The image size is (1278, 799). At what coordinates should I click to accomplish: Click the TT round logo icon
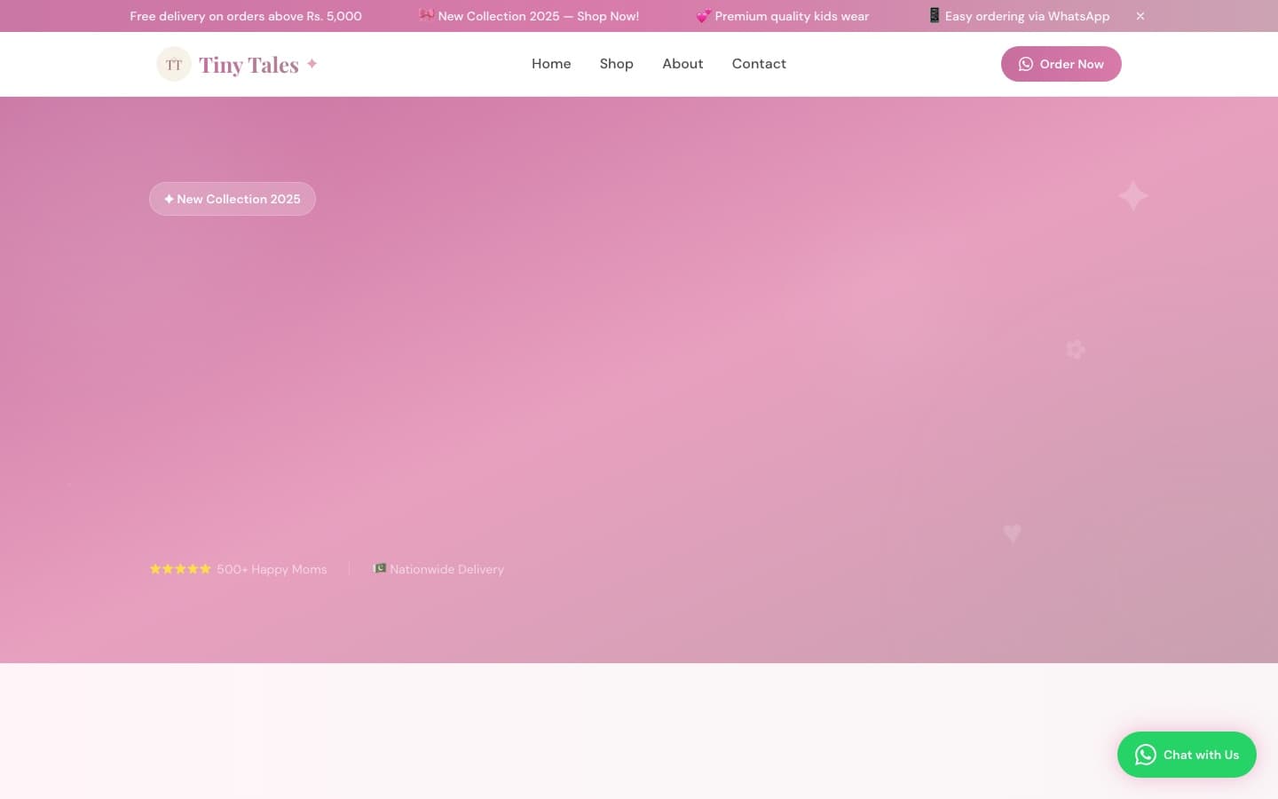(174, 64)
